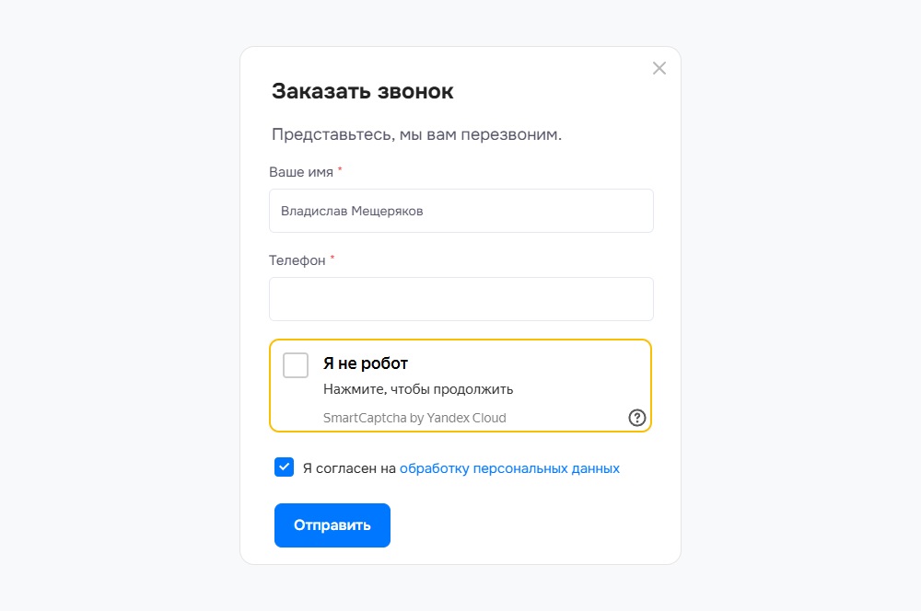Click the Представьтесь, мы вам перезвоним subtitle

[x=416, y=134]
